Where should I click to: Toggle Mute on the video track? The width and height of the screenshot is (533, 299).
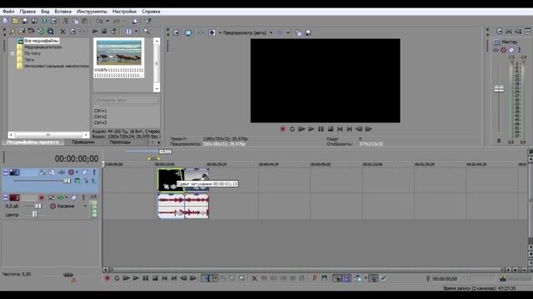(x=84, y=172)
